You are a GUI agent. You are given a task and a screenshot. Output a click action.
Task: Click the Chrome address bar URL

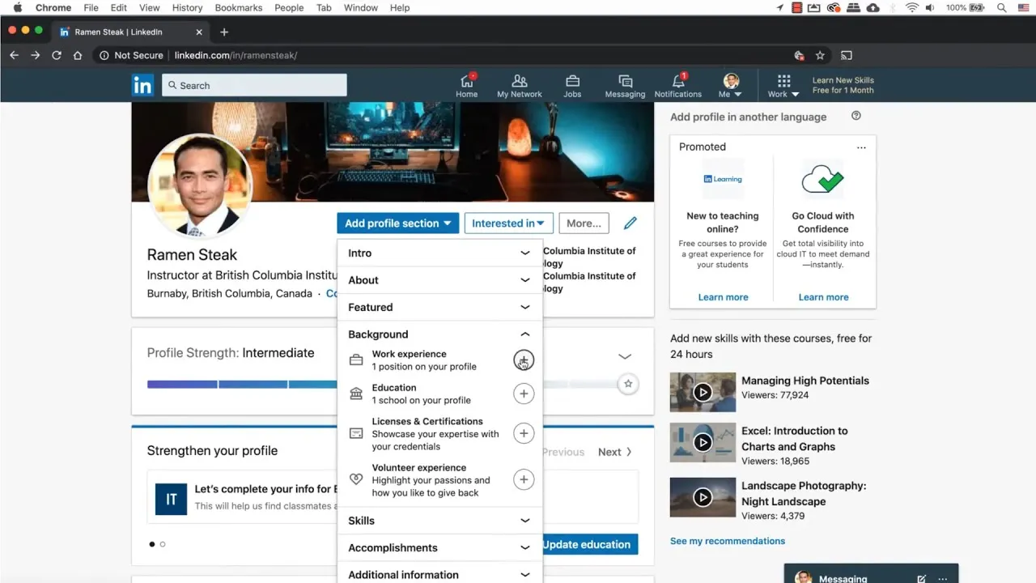click(x=236, y=55)
